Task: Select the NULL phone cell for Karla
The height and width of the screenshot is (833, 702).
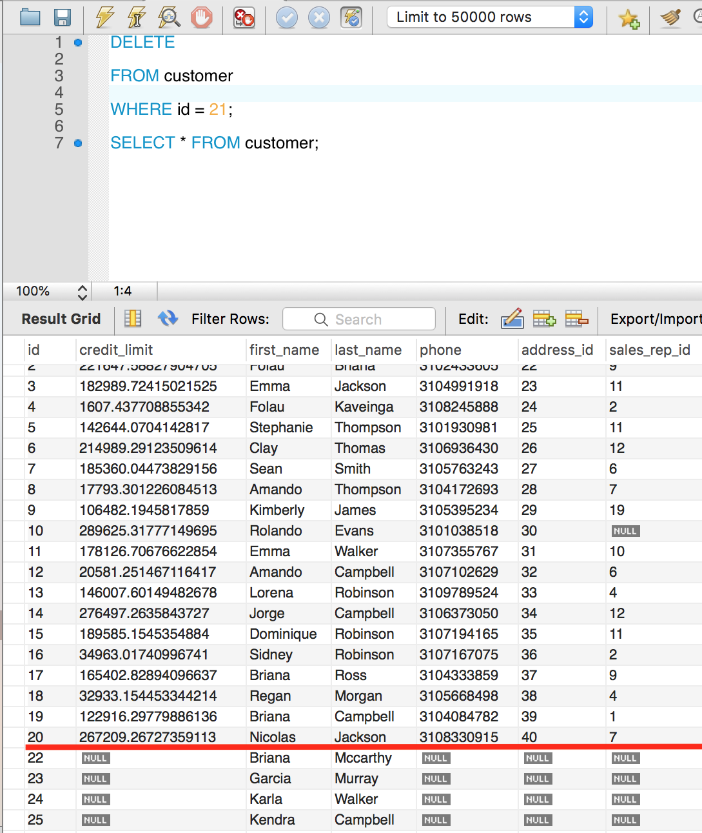Action: pos(436,799)
